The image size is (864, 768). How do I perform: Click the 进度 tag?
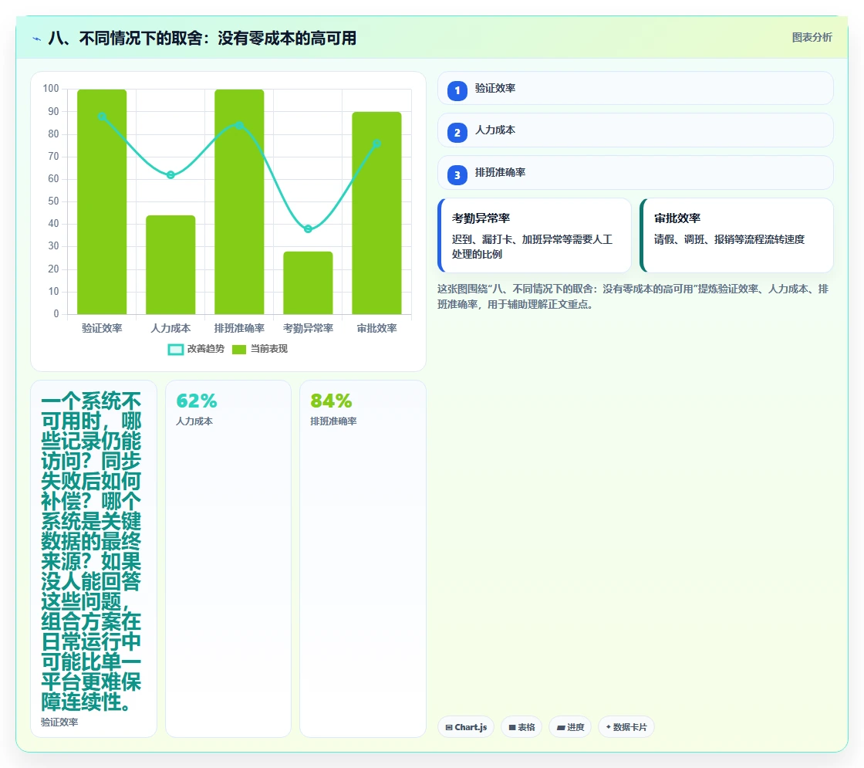point(570,727)
